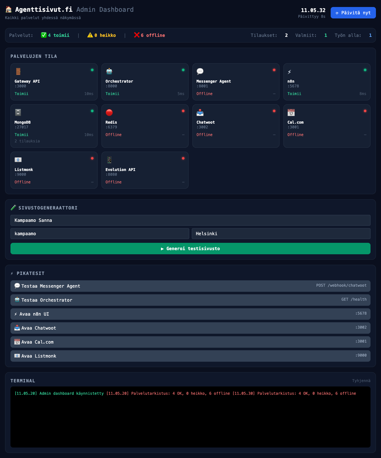Click the red status dot on Listmonk card

click(x=92, y=158)
